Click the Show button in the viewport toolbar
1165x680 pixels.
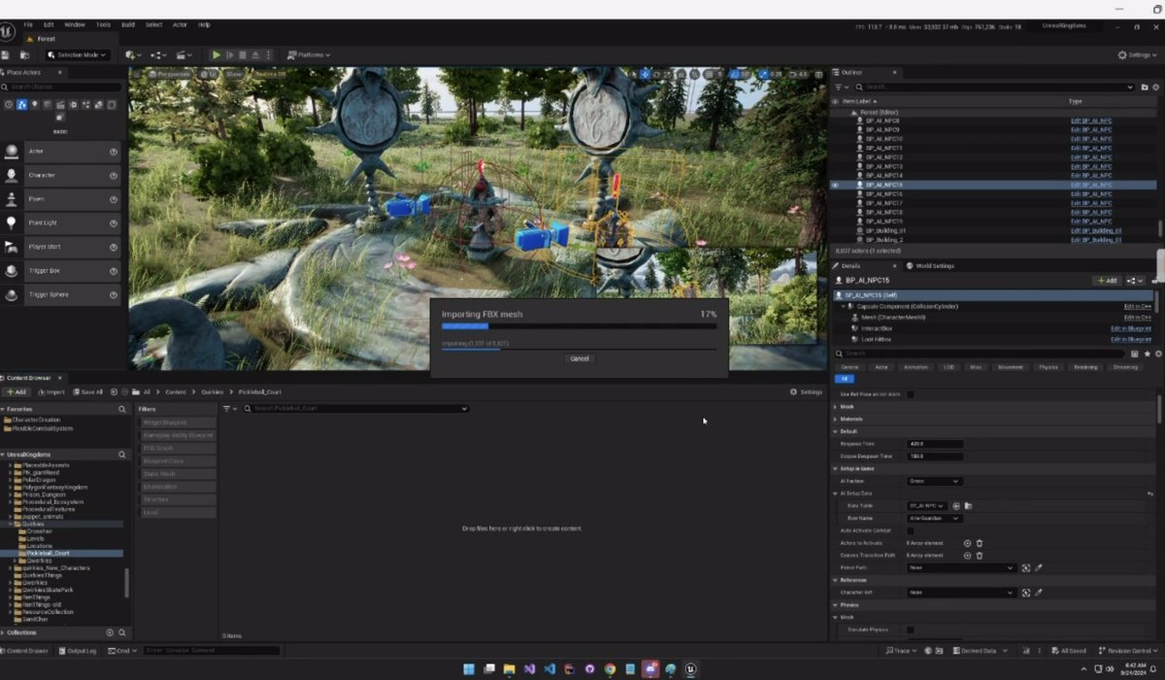[x=234, y=74]
